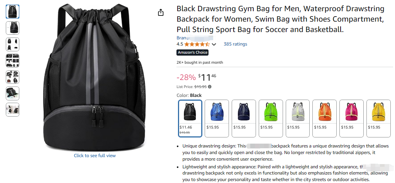
Task: Click to see full view link
Action: (x=95, y=156)
